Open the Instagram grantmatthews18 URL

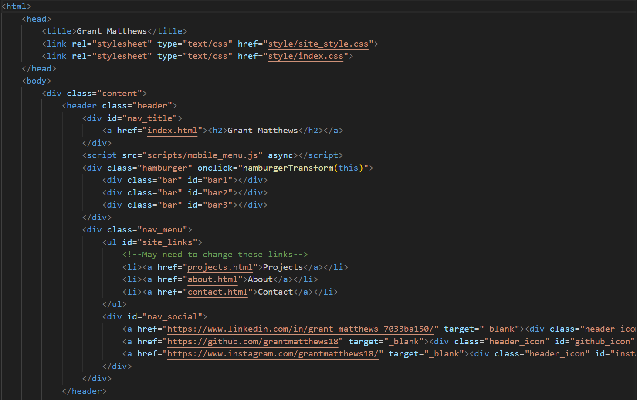coord(273,354)
